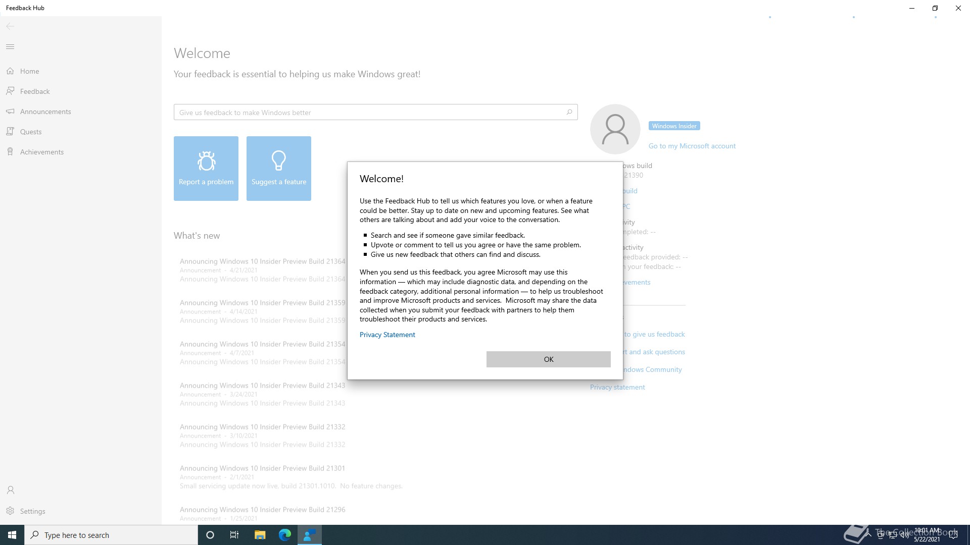The height and width of the screenshot is (545, 970).
Task: Open the to give us feedback link
Action: pos(654,334)
